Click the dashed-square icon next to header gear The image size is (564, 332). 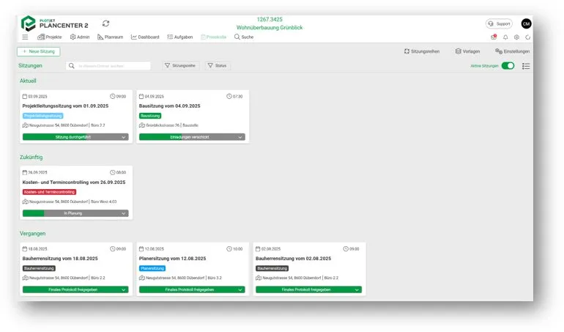tap(527, 37)
